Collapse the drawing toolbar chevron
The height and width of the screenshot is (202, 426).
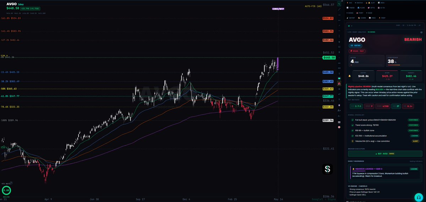[342, 1]
